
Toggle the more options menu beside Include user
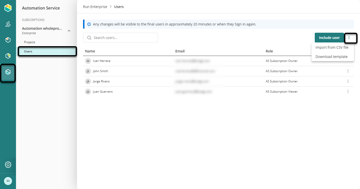click(x=349, y=38)
